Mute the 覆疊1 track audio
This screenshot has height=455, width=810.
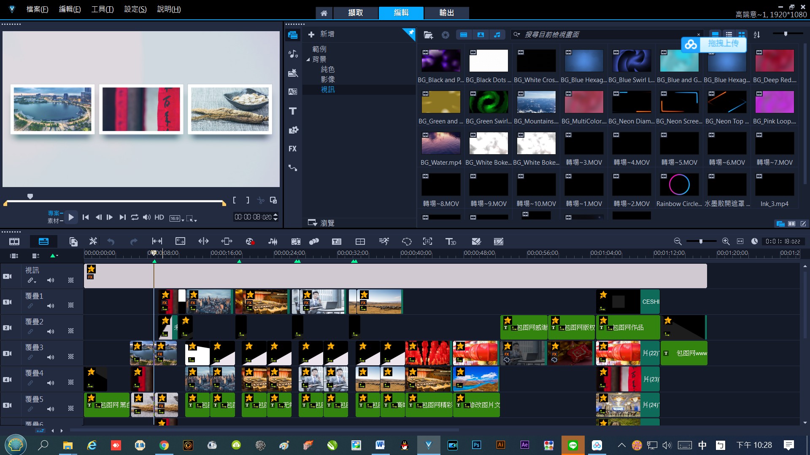coord(51,306)
